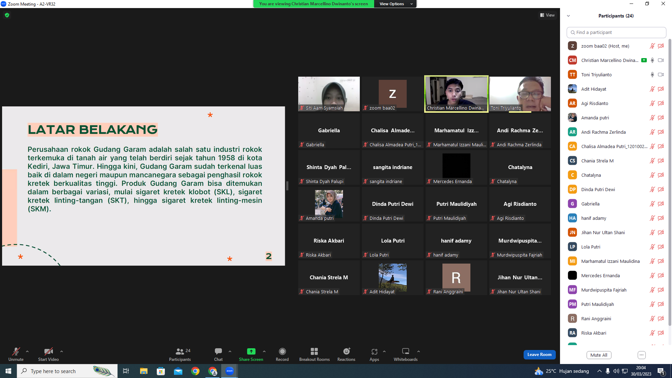This screenshot has width=672, height=378.
Task: Open Task View on the taskbar
Action: click(126, 371)
